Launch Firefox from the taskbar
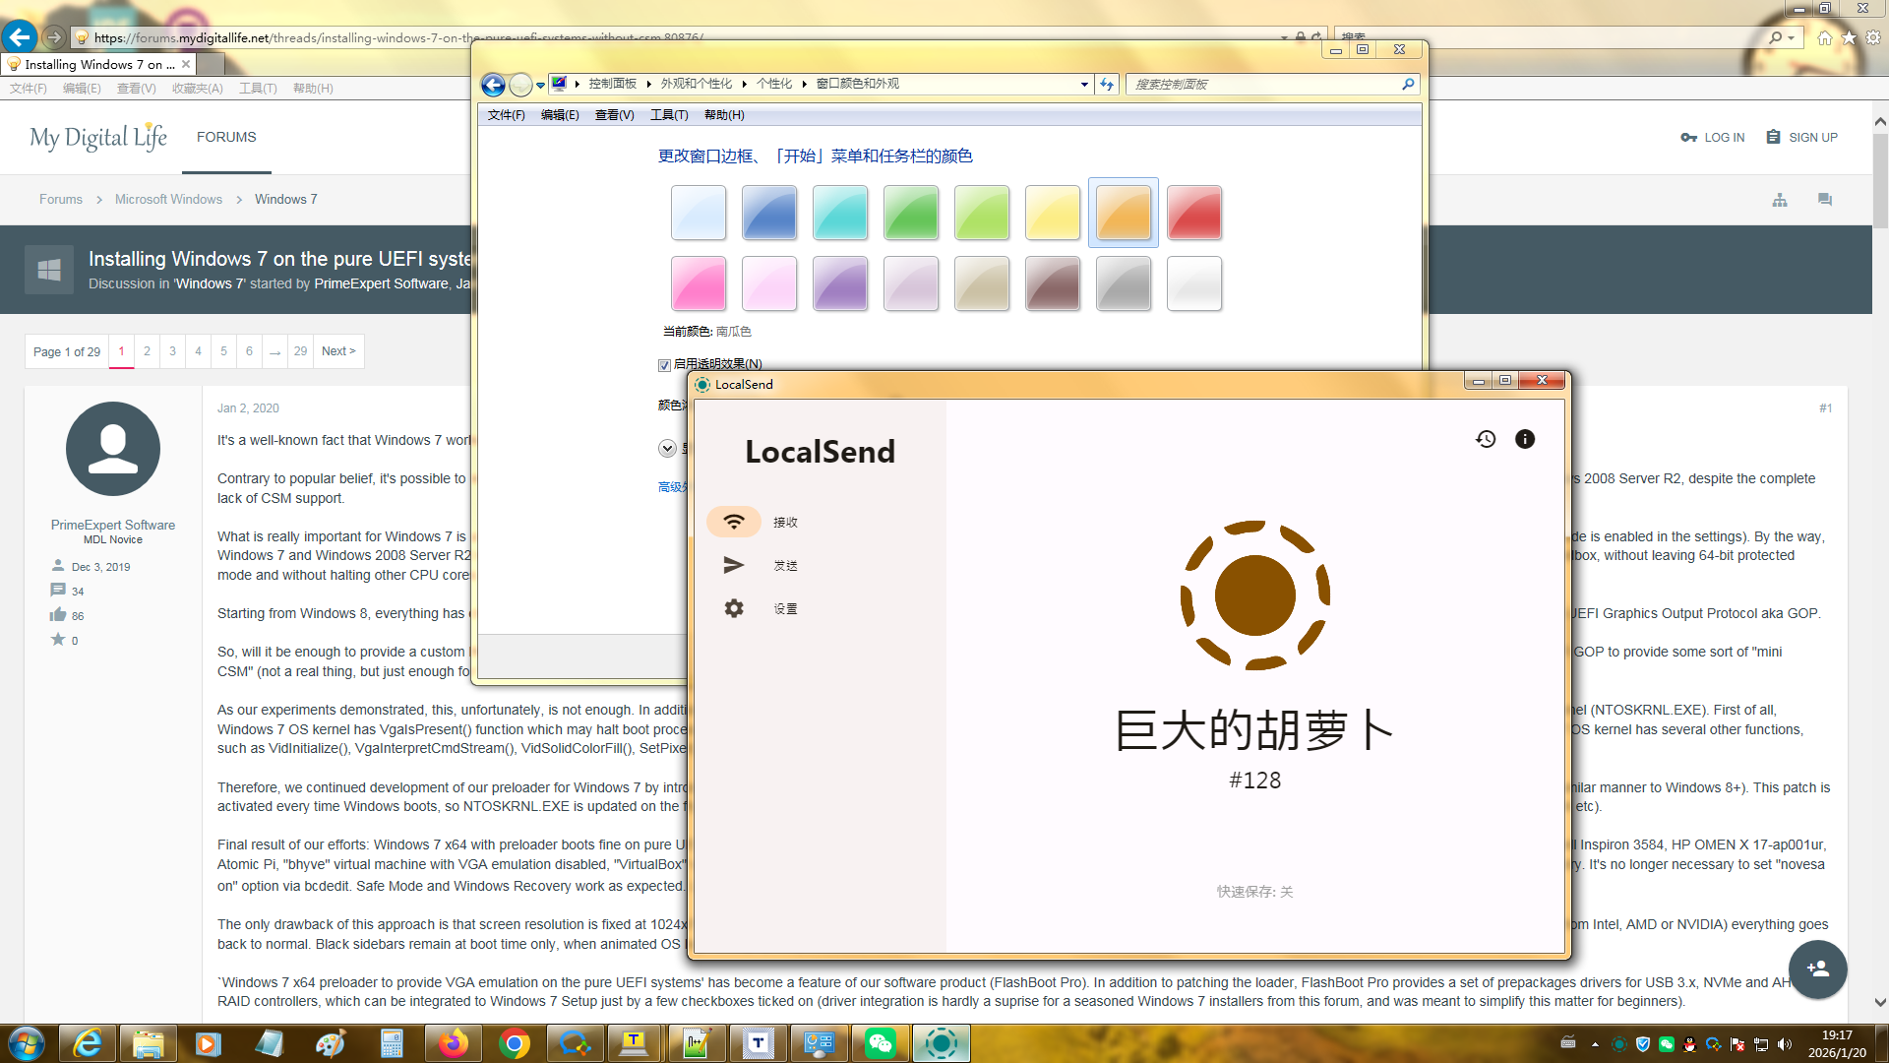Screen dimensions: 1889x1063 453,1043
